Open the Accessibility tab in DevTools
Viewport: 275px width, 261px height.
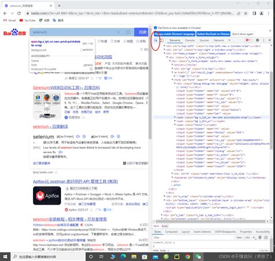coord(263,231)
